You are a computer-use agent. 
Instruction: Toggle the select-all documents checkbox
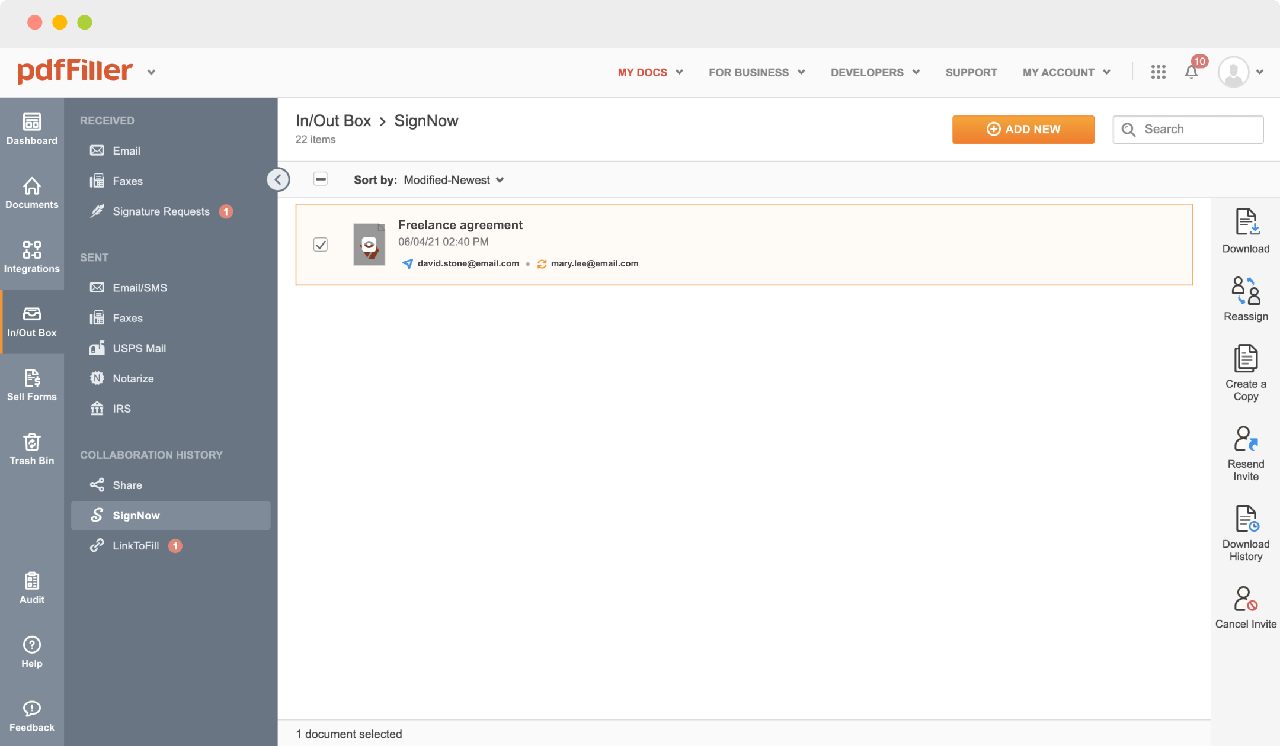point(320,178)
